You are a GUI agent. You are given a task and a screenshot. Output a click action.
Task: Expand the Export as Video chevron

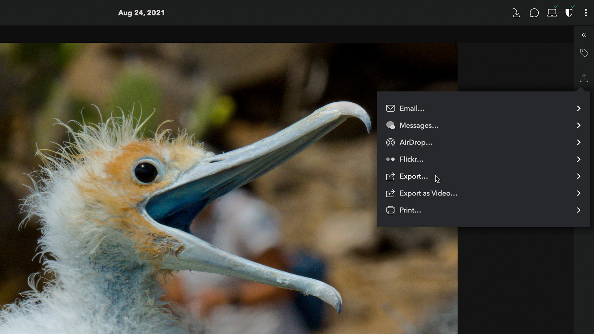click(x=579, y=193)
